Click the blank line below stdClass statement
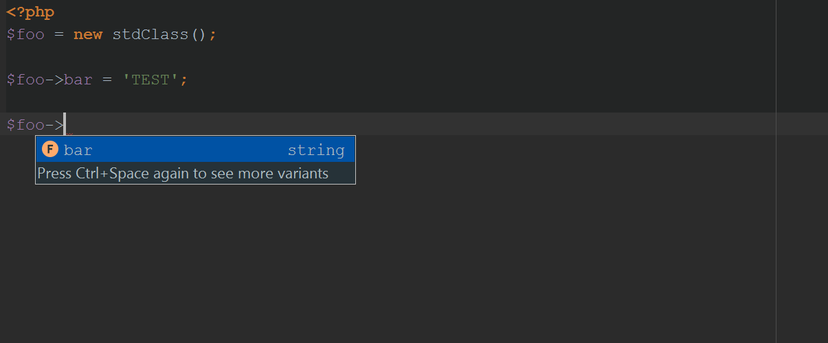This screenshot has width=828, height=343. (x=390, y=57)
